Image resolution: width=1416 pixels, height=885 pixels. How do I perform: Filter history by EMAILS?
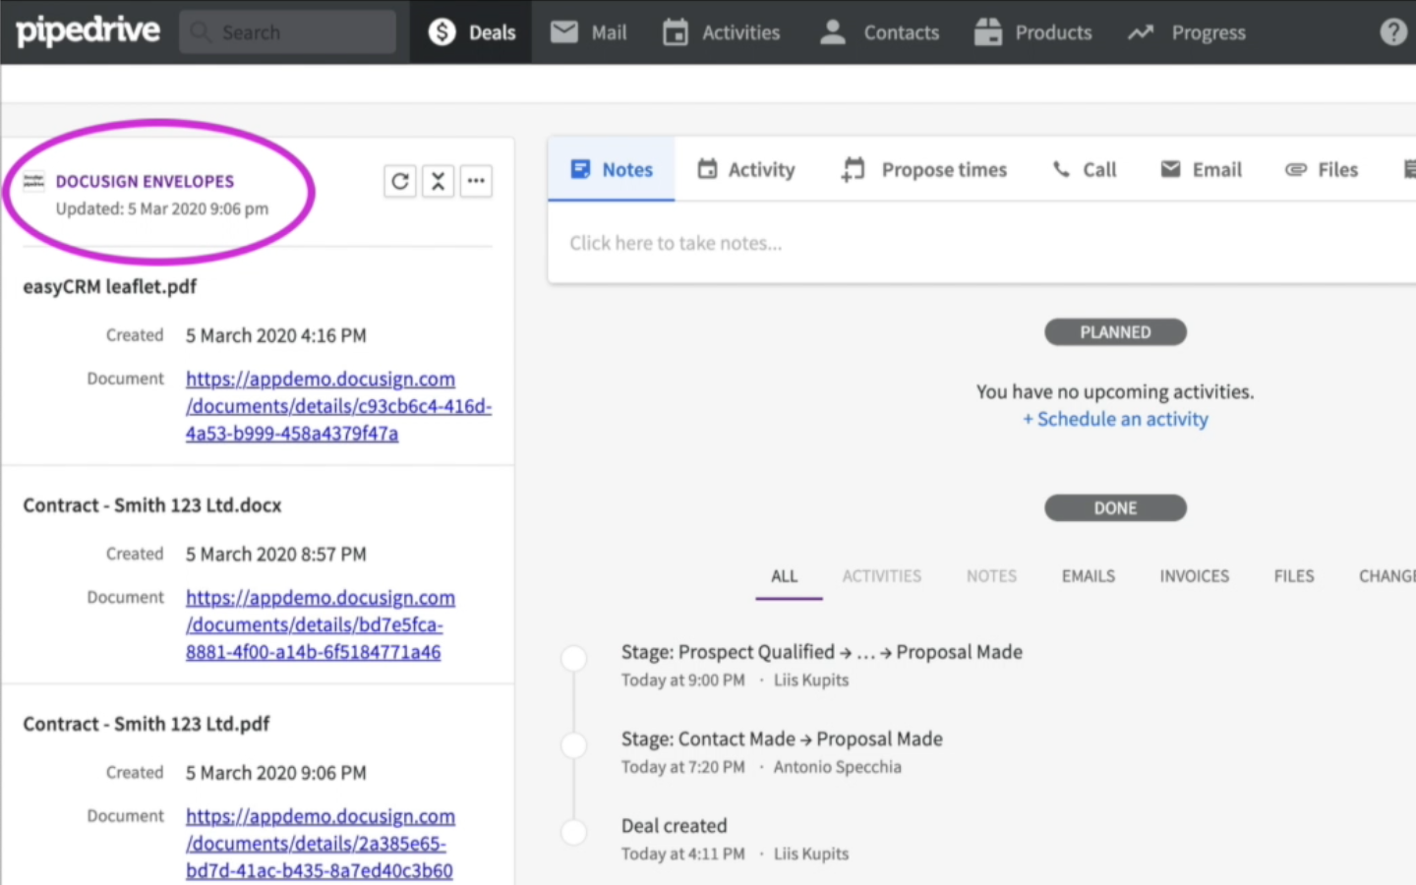(x=1088, y=576)
